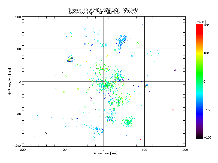Click the colorbar label '200' at top
The image size is (218, 163).
(206, 25)
